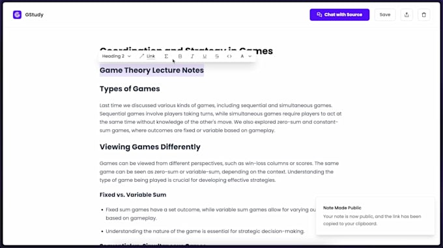Apply inline code formatting icon
The image size is (443, 248).
[x=229, y=56]
